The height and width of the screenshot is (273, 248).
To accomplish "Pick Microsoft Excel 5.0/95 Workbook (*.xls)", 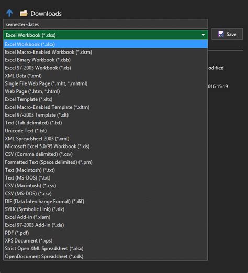I will tap(106, 146).
